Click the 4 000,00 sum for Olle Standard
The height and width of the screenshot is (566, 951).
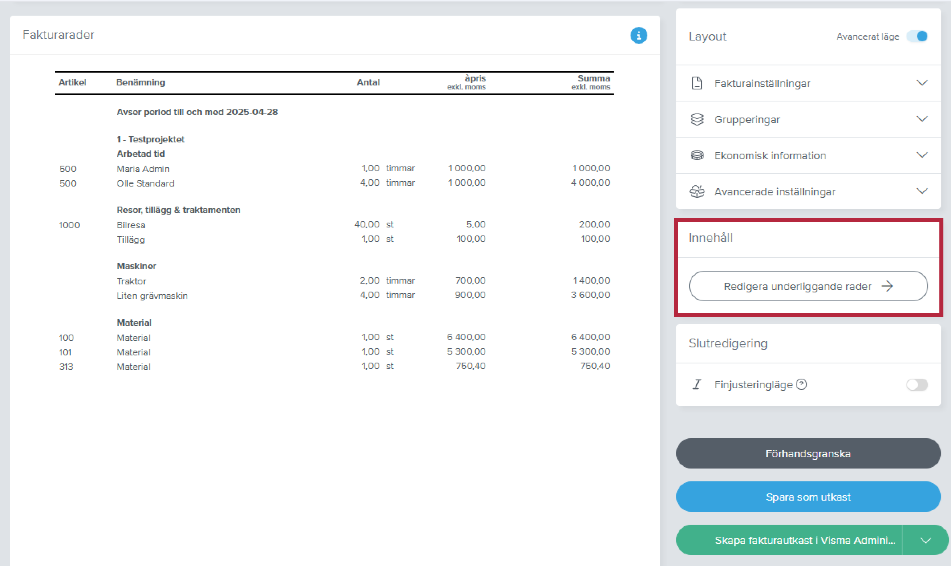590,183
